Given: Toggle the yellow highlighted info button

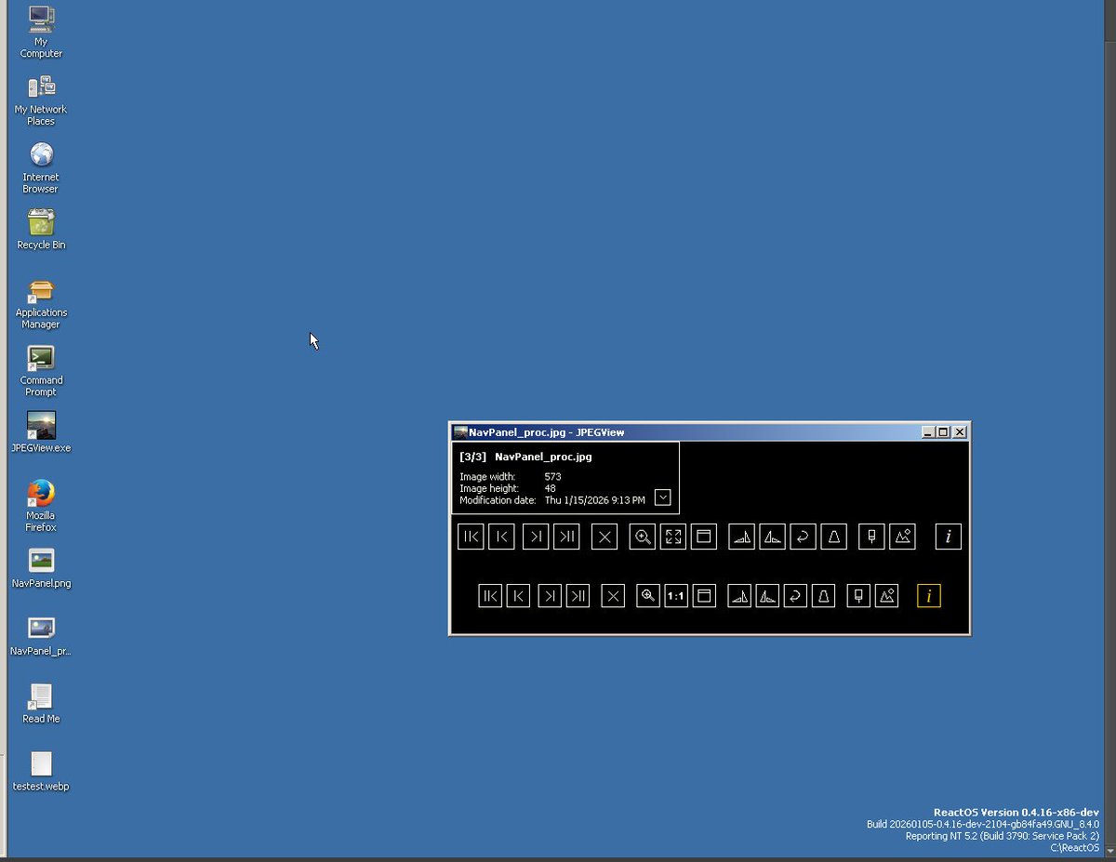Looking at the screenshot, I should pyautogui.click(x=928, y=596).
